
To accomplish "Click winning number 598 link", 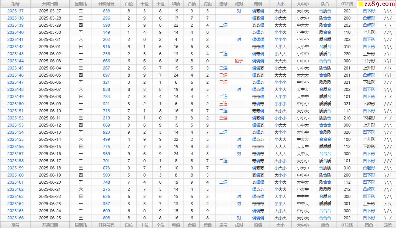I will coord(106,26).
